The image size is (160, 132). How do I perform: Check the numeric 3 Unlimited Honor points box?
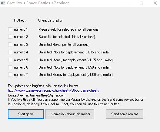coord(10,45)
